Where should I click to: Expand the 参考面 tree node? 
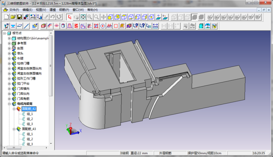click(x=9, y=43)
